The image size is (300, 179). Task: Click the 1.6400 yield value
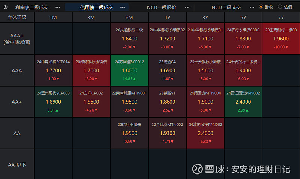tap(129, 39)
